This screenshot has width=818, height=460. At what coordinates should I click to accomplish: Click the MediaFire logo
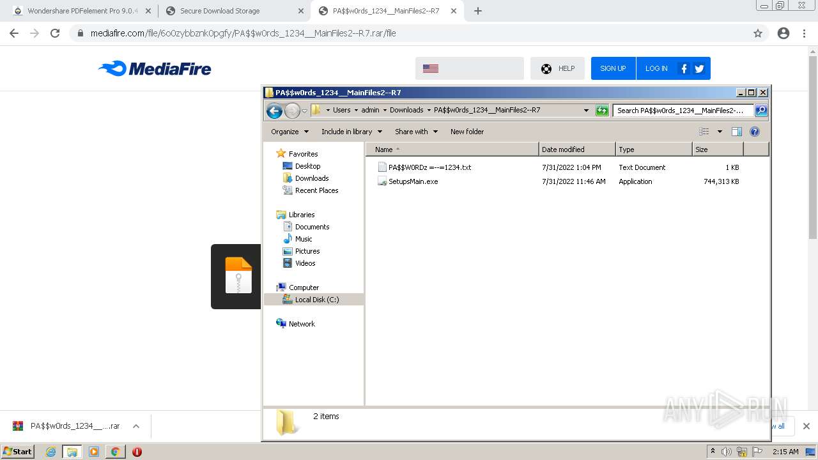pos(155,68)
